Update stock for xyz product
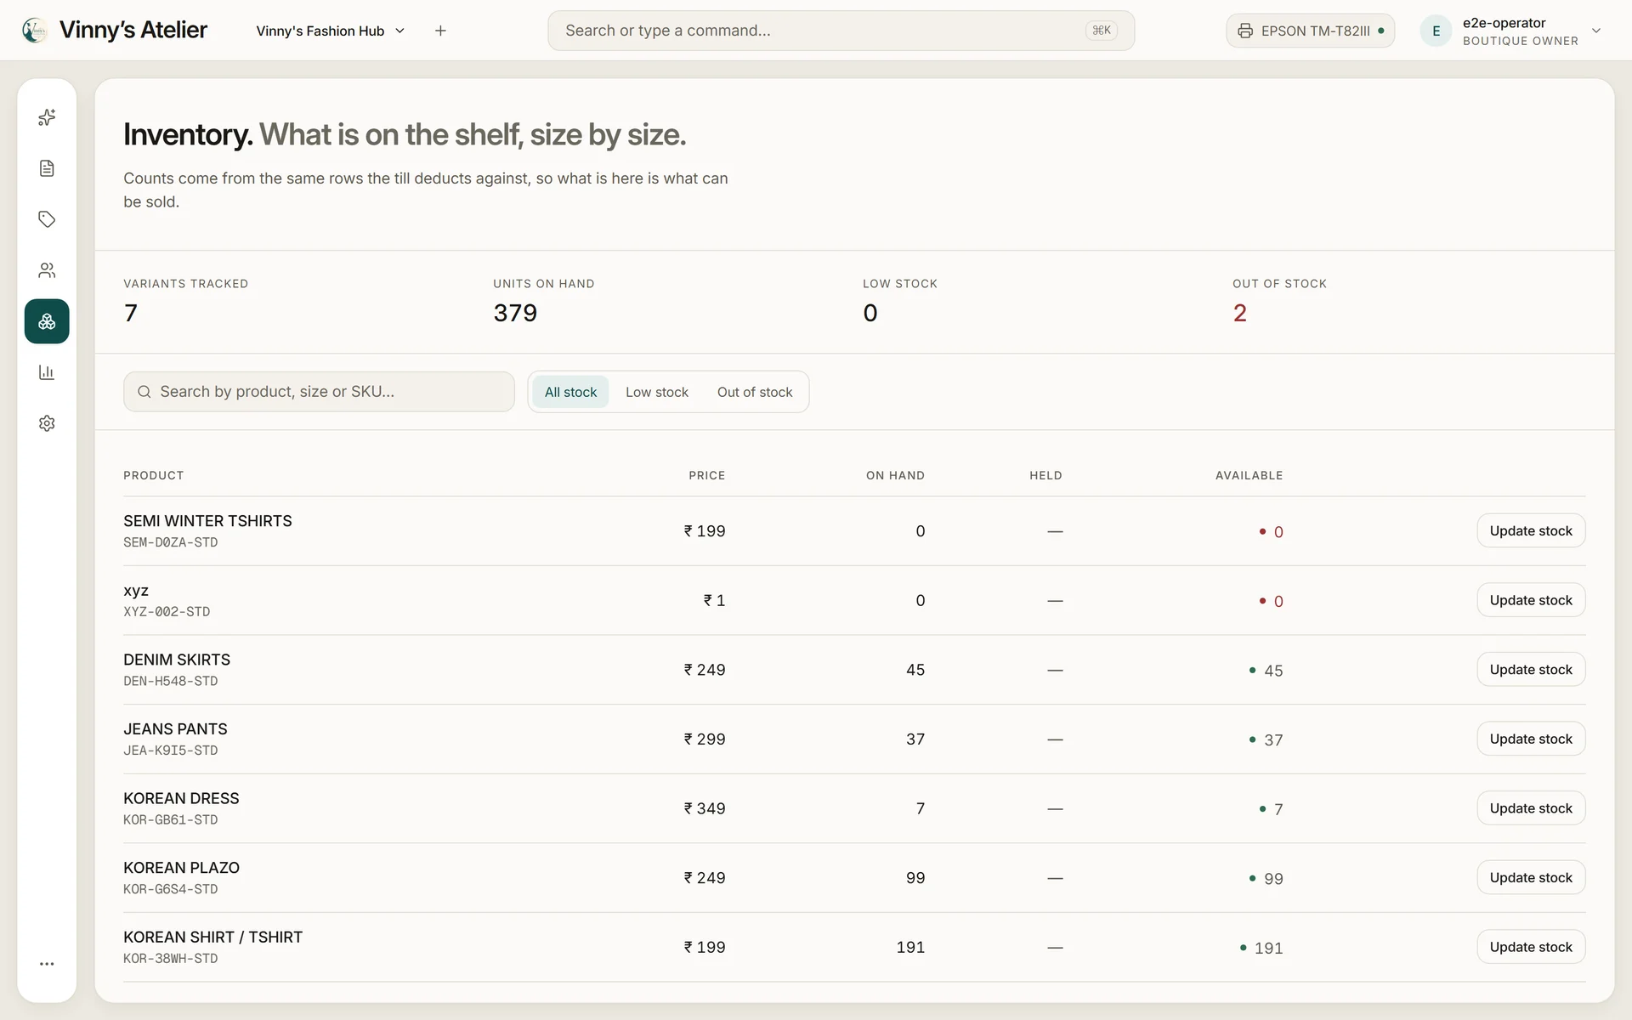 [1531, 600]
